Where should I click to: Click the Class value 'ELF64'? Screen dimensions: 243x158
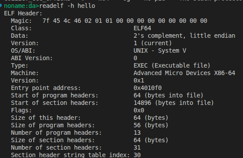tap(142, 28)
